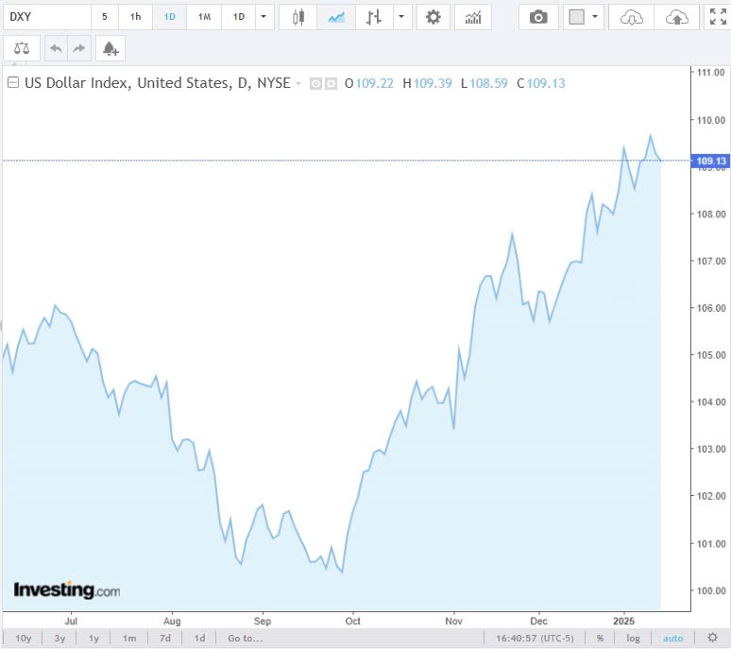
Task: Load chart using cloud upload icon
Action: click(677, 17)
